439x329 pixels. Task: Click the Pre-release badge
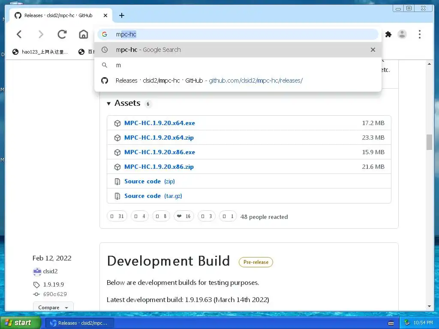pyautogui.click(x=256, y=262)
